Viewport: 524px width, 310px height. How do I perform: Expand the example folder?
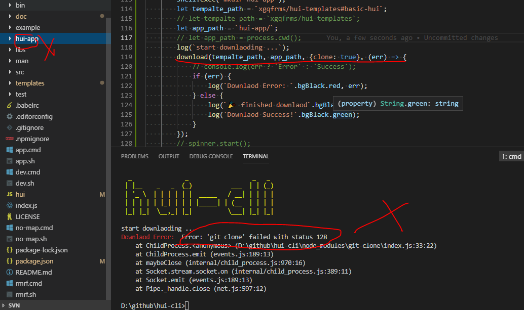(10, 27)
